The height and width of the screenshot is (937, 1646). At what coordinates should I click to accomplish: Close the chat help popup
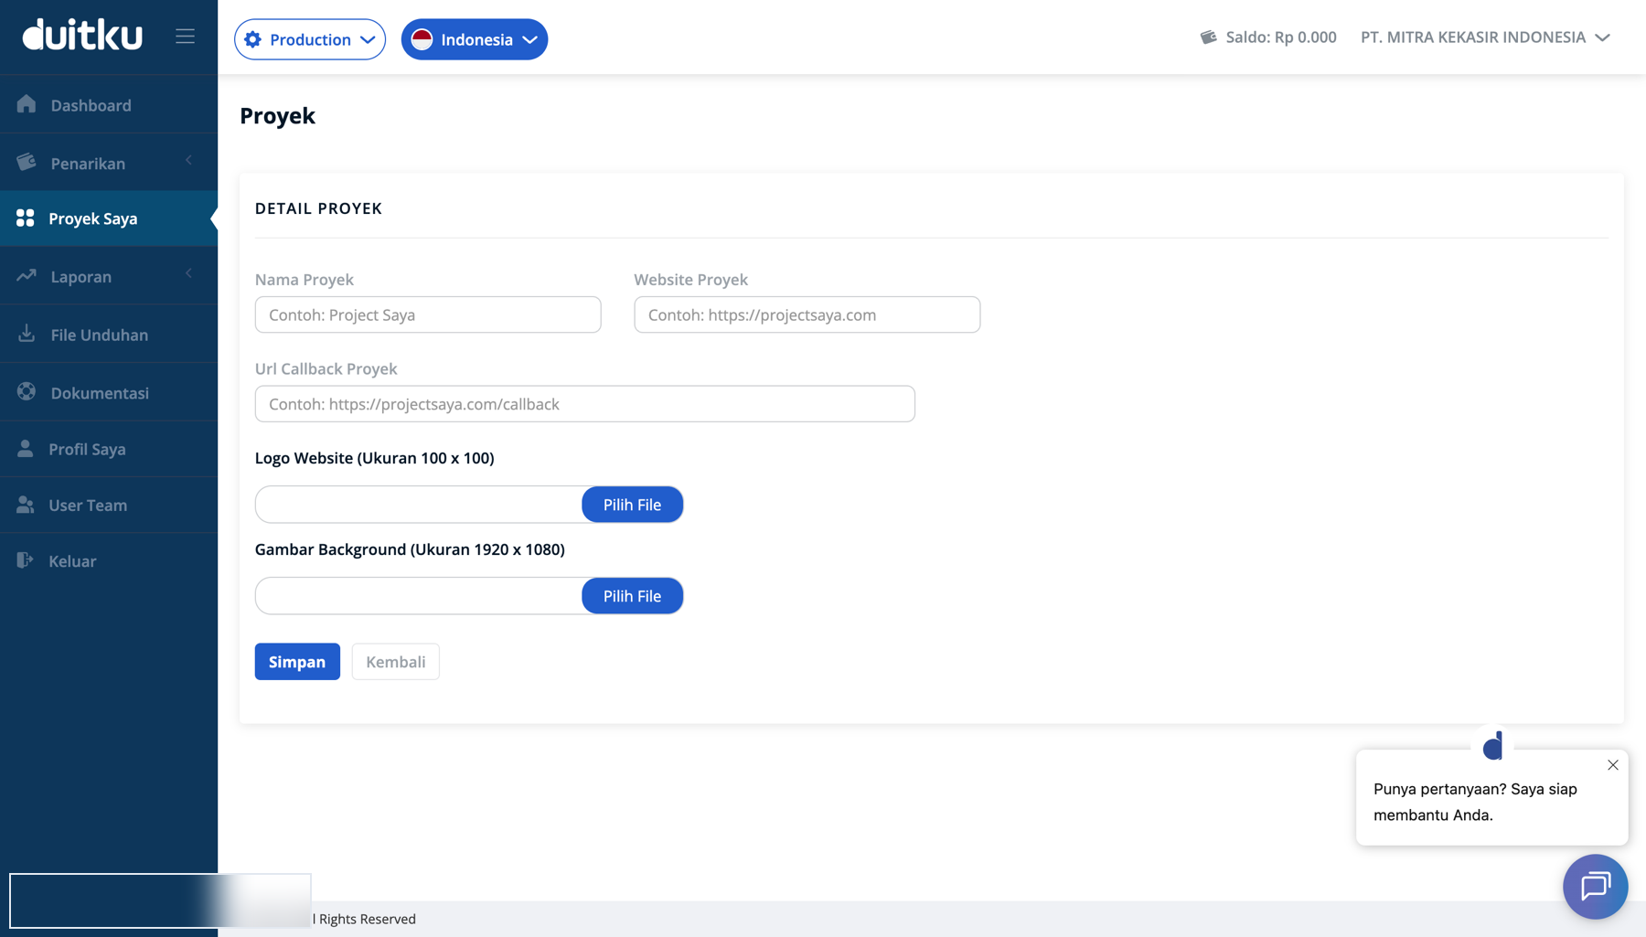[x=1613, y=765]
